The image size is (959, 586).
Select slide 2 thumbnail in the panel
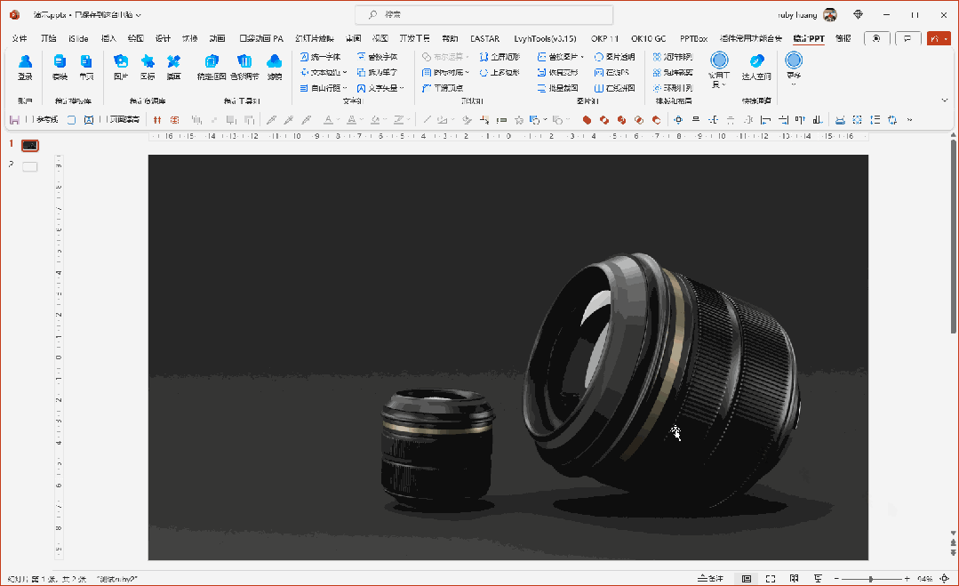tap(30, 166)
